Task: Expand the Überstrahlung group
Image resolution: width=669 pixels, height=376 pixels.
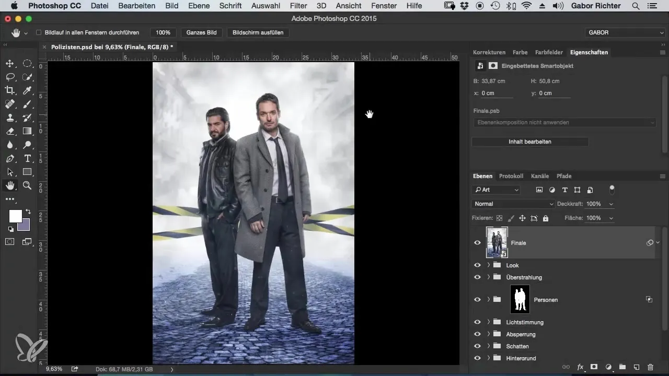Action: point(488,277)
